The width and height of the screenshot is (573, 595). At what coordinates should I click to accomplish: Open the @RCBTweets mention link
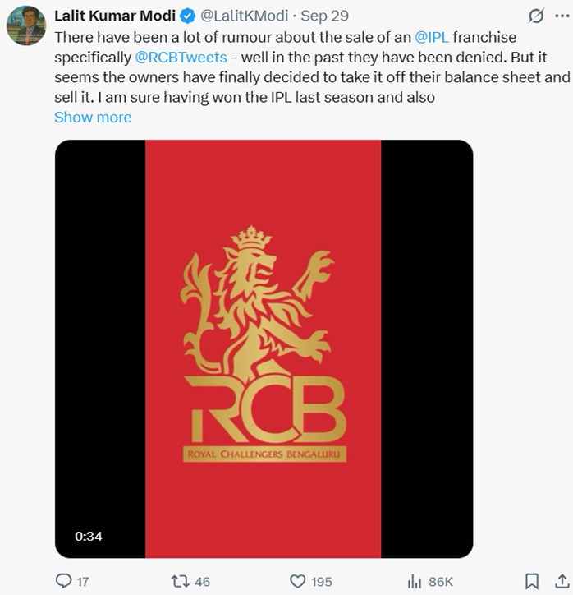(181, 58)
